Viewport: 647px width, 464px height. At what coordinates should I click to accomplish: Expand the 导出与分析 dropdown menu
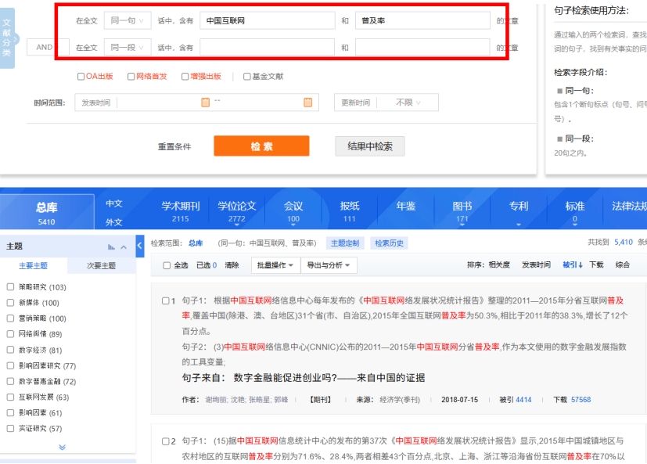pyautogui.click(x=328, y=265)
